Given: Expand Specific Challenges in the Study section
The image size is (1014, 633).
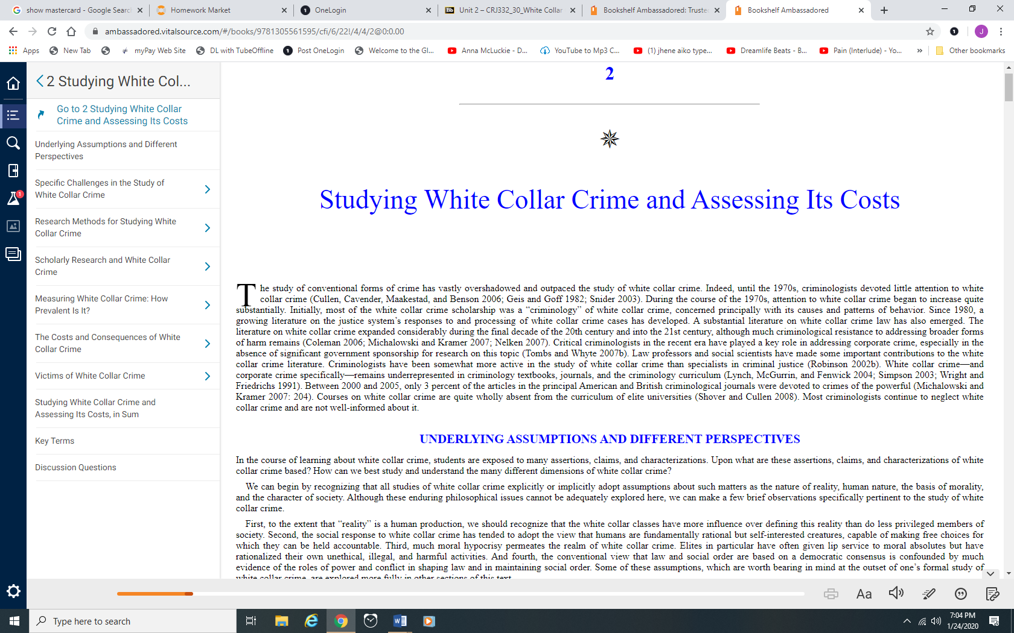Looking at the screenshot, I should tap(207, 189).
